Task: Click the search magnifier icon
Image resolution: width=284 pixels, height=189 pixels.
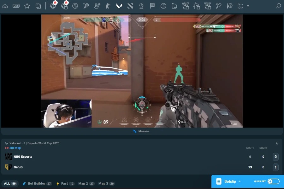Action: [x=278, y=6]
